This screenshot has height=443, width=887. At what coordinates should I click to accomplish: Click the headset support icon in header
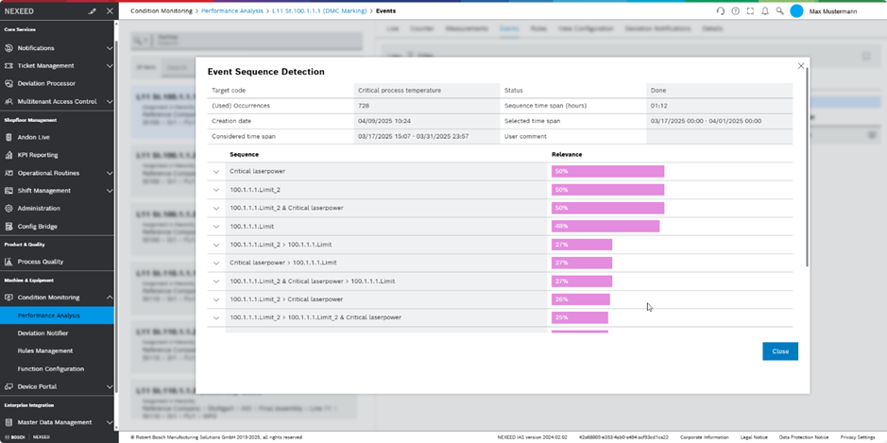coord(721,11)
